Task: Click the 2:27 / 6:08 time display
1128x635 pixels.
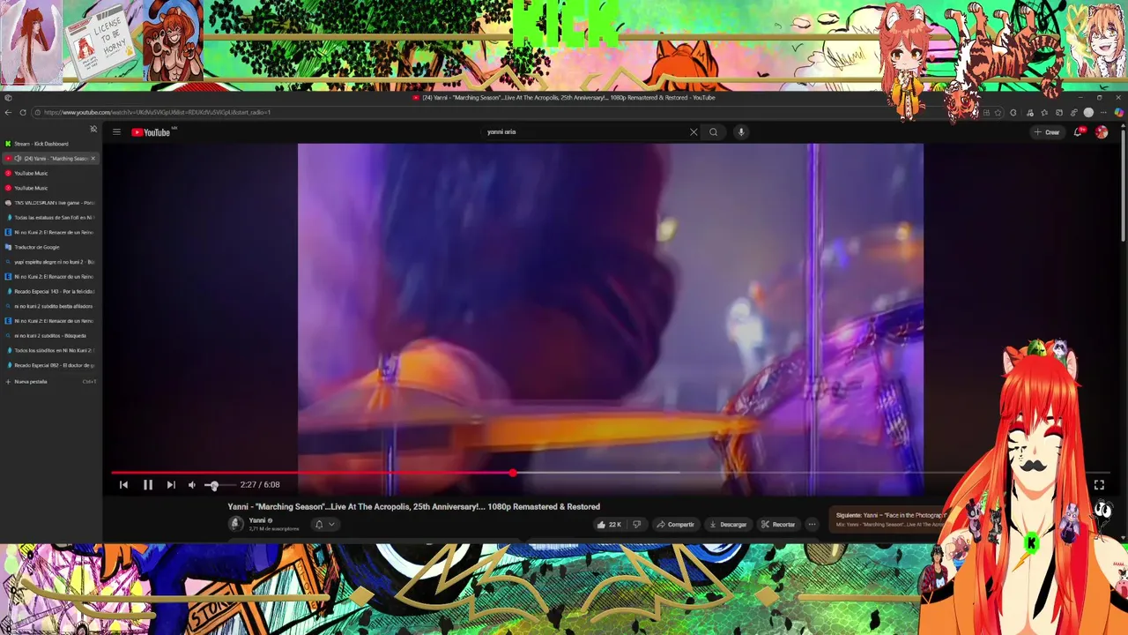Action: pyautogui.click(x=260, y=485)
